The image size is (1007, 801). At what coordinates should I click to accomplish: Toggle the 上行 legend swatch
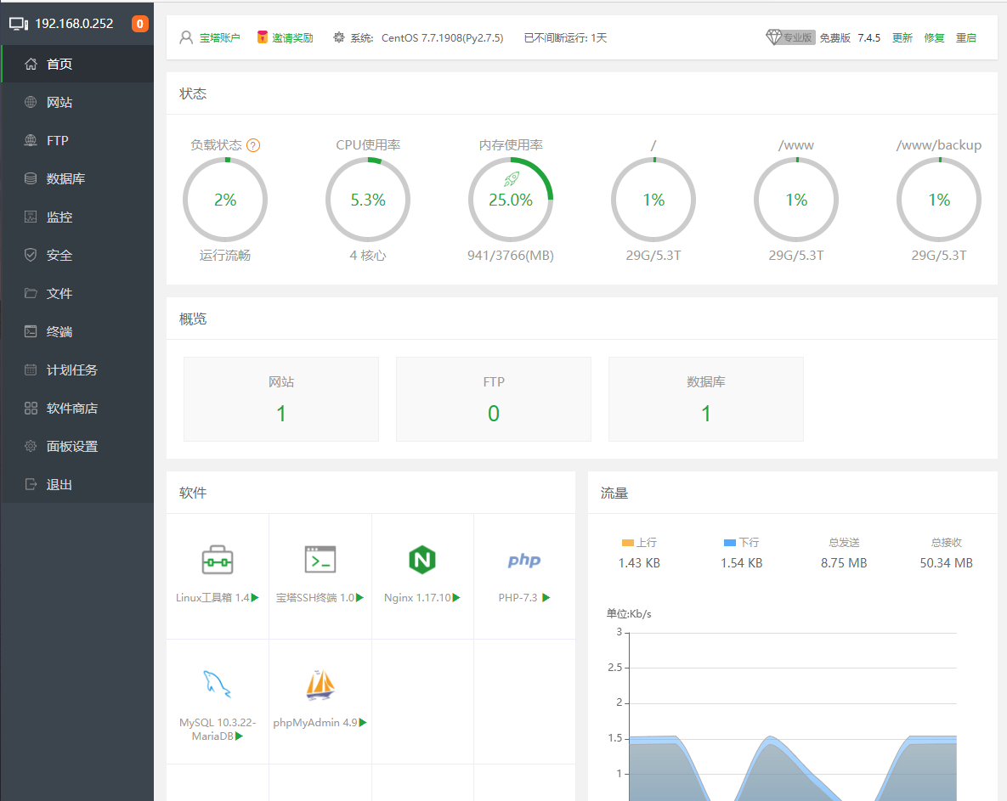[628, 542]
